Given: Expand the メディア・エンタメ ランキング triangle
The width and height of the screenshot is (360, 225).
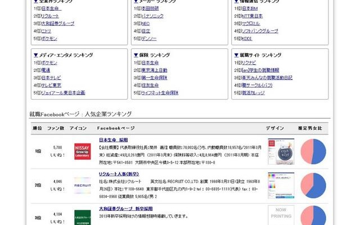Looking at the screenshot, I should (x=35, y=55).
